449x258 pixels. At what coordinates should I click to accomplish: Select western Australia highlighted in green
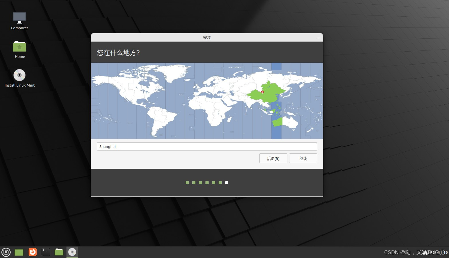[x=277, y=122]
